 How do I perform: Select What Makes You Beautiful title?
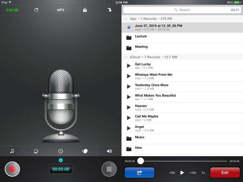155,96
